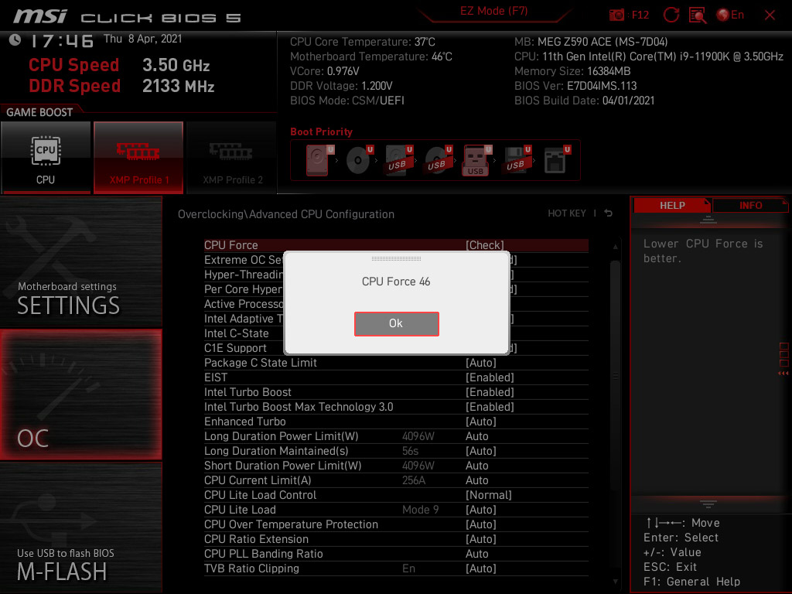Click the clock icon beside the time

tap(15, 39)
